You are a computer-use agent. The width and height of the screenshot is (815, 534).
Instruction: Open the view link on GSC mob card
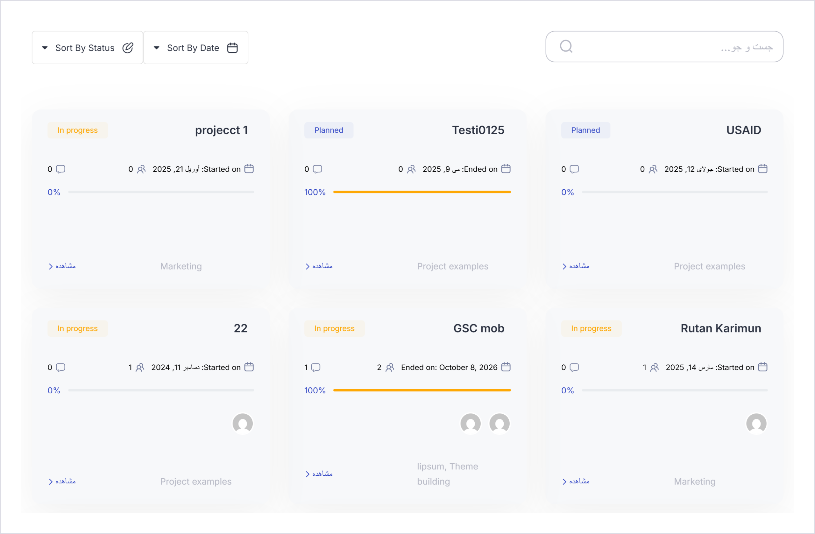pos(319,474)
